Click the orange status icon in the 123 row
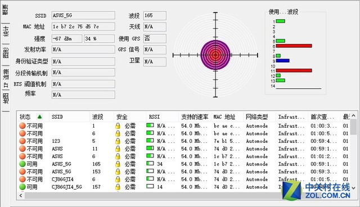The image size is (360, 207). tap(22, 141)
